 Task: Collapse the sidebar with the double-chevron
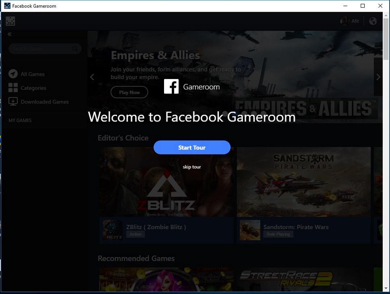point(9,34)
